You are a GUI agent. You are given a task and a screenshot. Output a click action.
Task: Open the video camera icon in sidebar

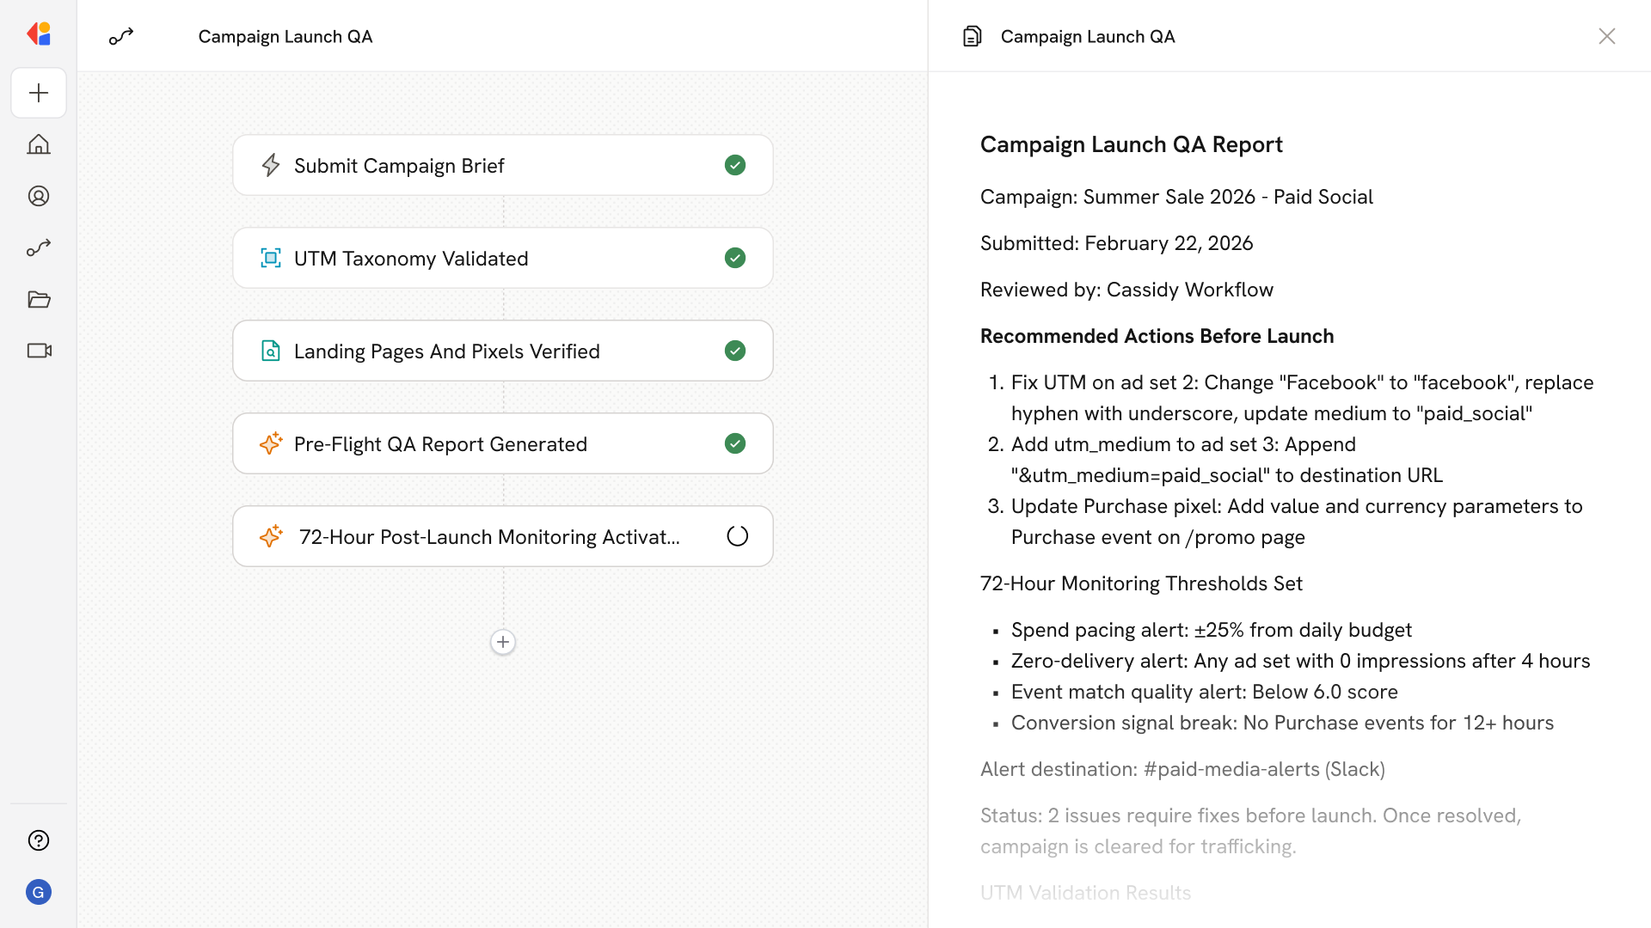[x=39, y=351]
